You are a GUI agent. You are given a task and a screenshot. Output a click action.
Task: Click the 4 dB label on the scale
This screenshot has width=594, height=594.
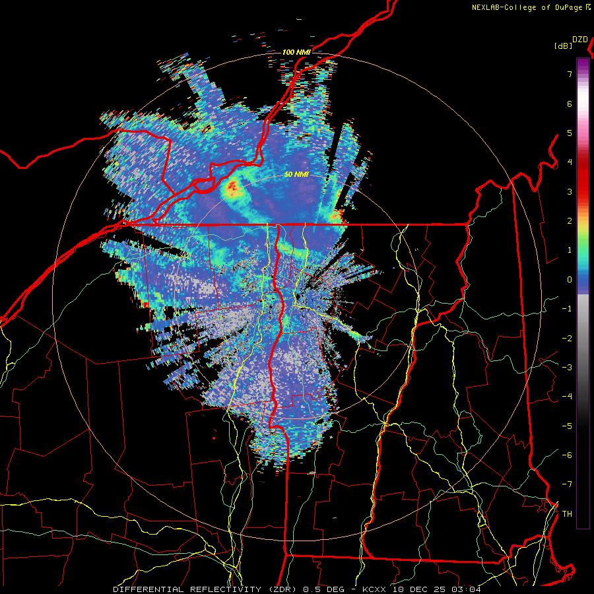point(570,162)
